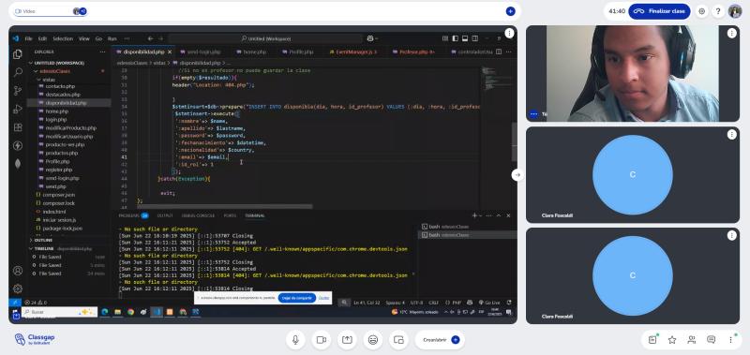
Task: Click the split editor icon
Action: click(499, 52)
